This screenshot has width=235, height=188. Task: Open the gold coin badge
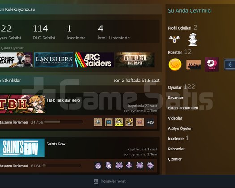(x=175, y=64)
